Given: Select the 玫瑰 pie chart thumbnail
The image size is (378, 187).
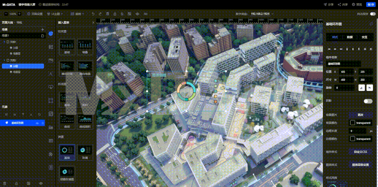Looking at the screenshot, I should point(85,151).
